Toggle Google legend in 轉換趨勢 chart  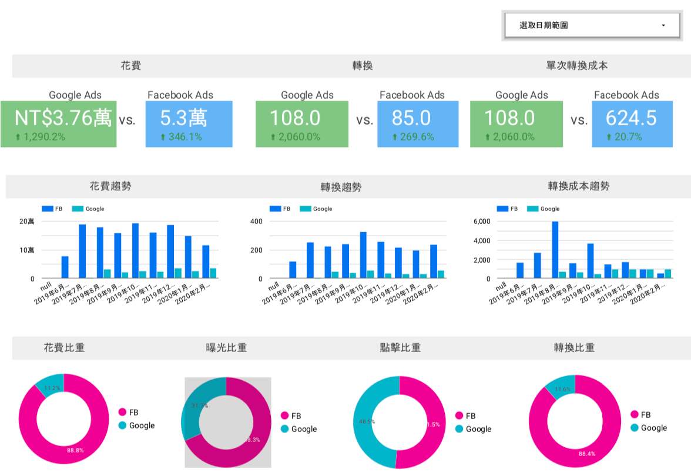pyautogui.click(x=306, y=209)
